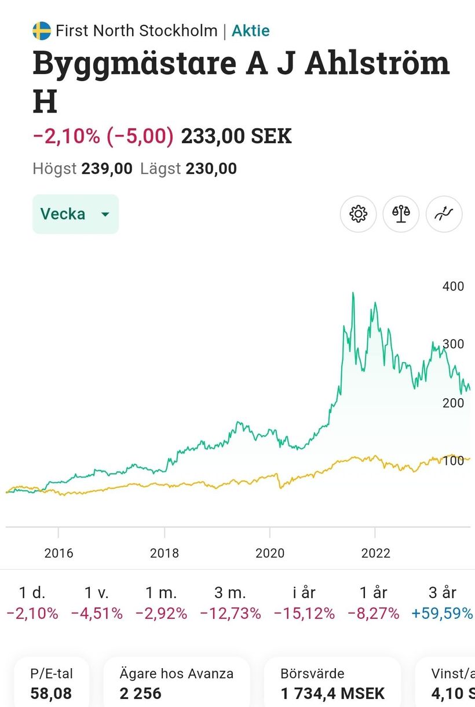Select the 1 d. period tab
The height and width of the screenshot is (707, 475).
click(32, 602)
